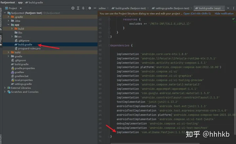Open the Project view dropdown

(x=21, y=8)
